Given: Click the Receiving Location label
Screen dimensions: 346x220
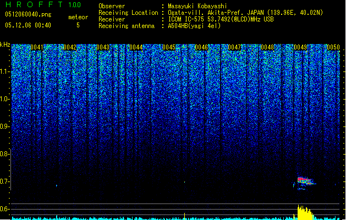Looking at the screenshot, I should tap(128, 13).
